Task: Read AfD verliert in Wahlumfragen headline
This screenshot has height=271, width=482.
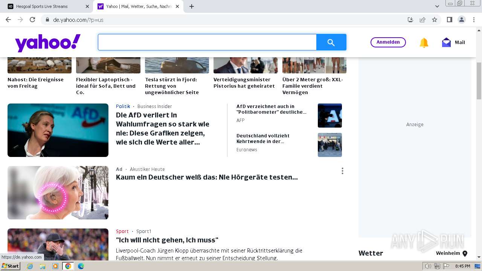Action: pyautogui.click(x=163, y=128)
